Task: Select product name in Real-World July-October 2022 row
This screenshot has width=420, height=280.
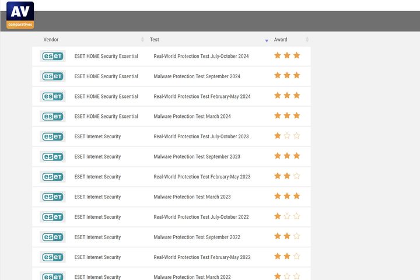Action: pos(97,217)
